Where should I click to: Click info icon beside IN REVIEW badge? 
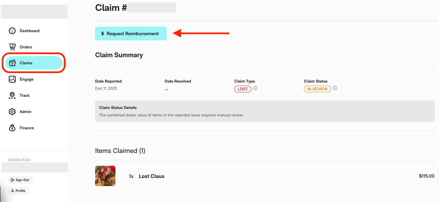click(x=335, y=88)
